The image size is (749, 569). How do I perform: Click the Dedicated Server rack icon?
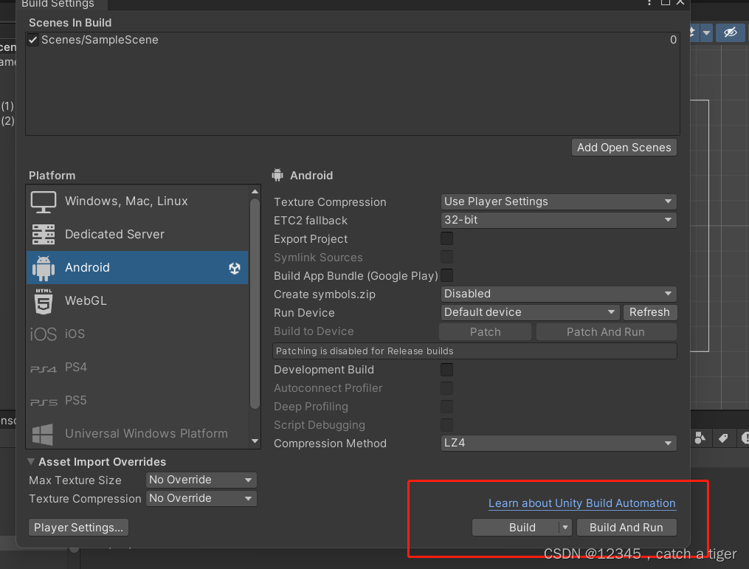tap(44, 235)
